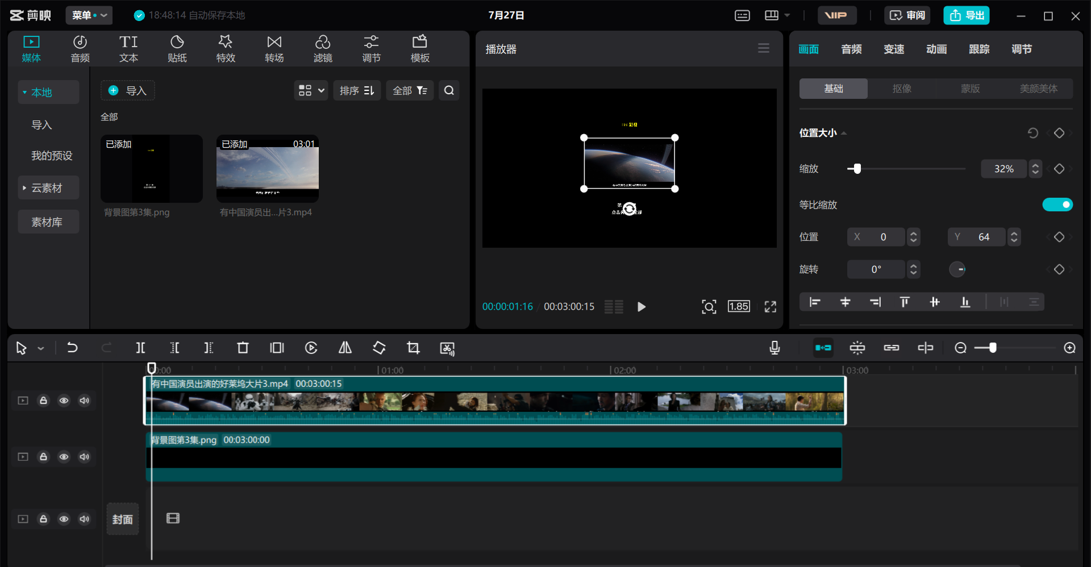1091x567 pixels.
Task: Open the 全部 filter dropdown
Action: [x=410, y=90]
